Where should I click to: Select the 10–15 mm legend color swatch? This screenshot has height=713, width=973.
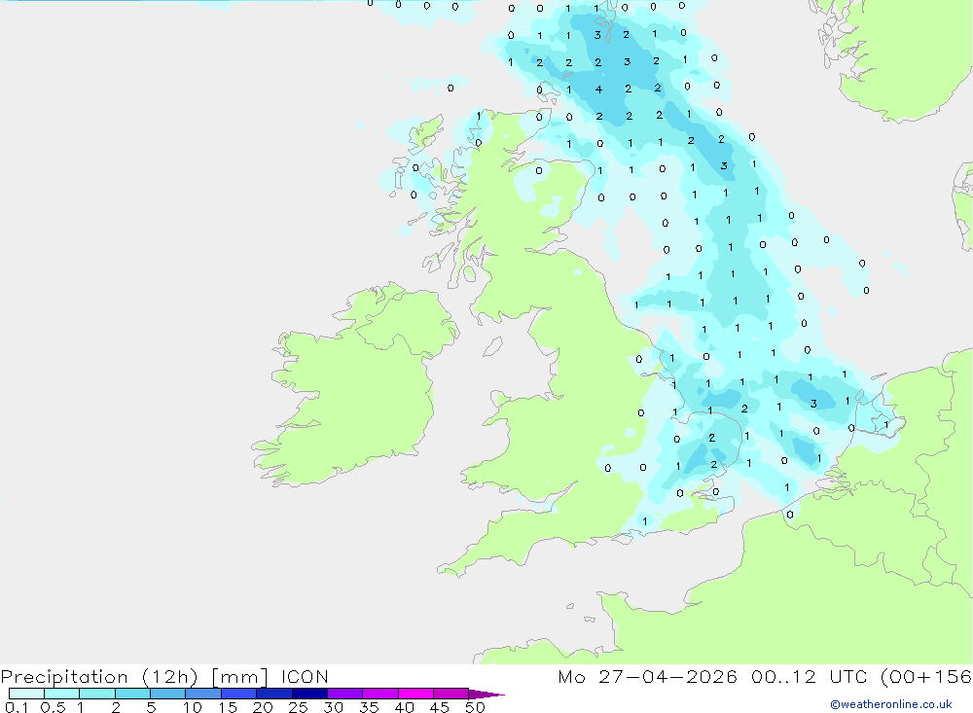tap(203, 694)
